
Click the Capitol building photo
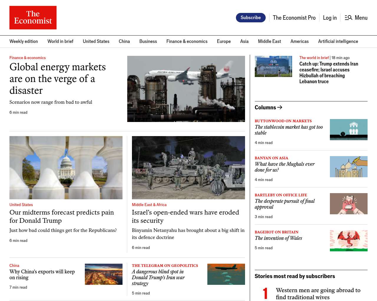point(66,168)
